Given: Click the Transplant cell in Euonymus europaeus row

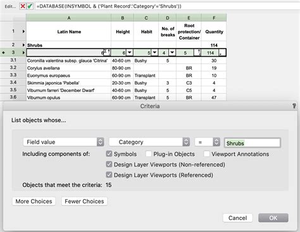Looking at the screenshot, I should (x=146, y=76).
